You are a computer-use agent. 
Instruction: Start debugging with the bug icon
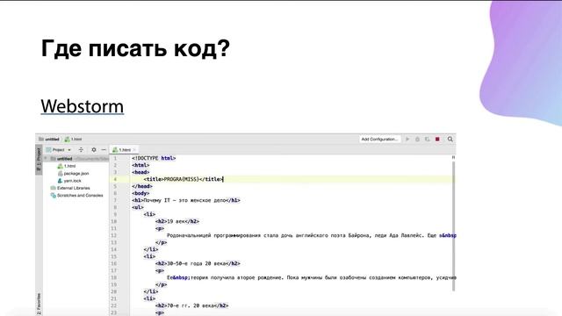point(417,139)
